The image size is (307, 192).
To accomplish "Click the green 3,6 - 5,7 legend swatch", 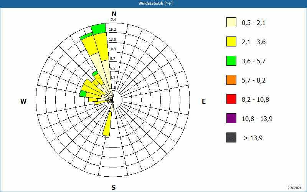I will (231, 61).
